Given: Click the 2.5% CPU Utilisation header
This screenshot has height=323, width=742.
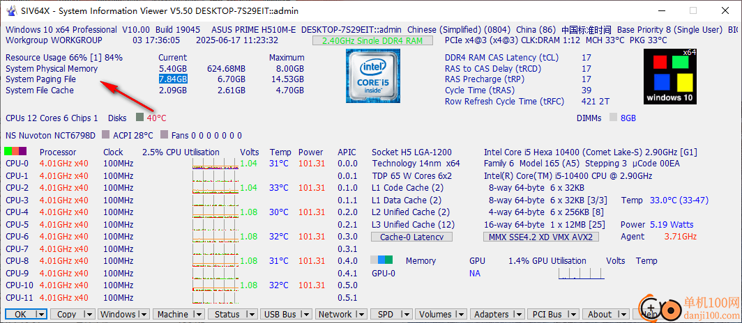Looking at the screenshot, I should [x=181, y=152].
